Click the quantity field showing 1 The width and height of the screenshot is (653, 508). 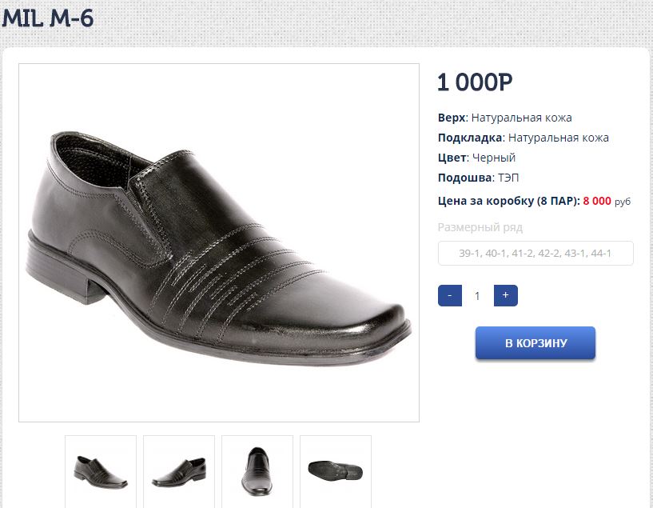[477, 296]
